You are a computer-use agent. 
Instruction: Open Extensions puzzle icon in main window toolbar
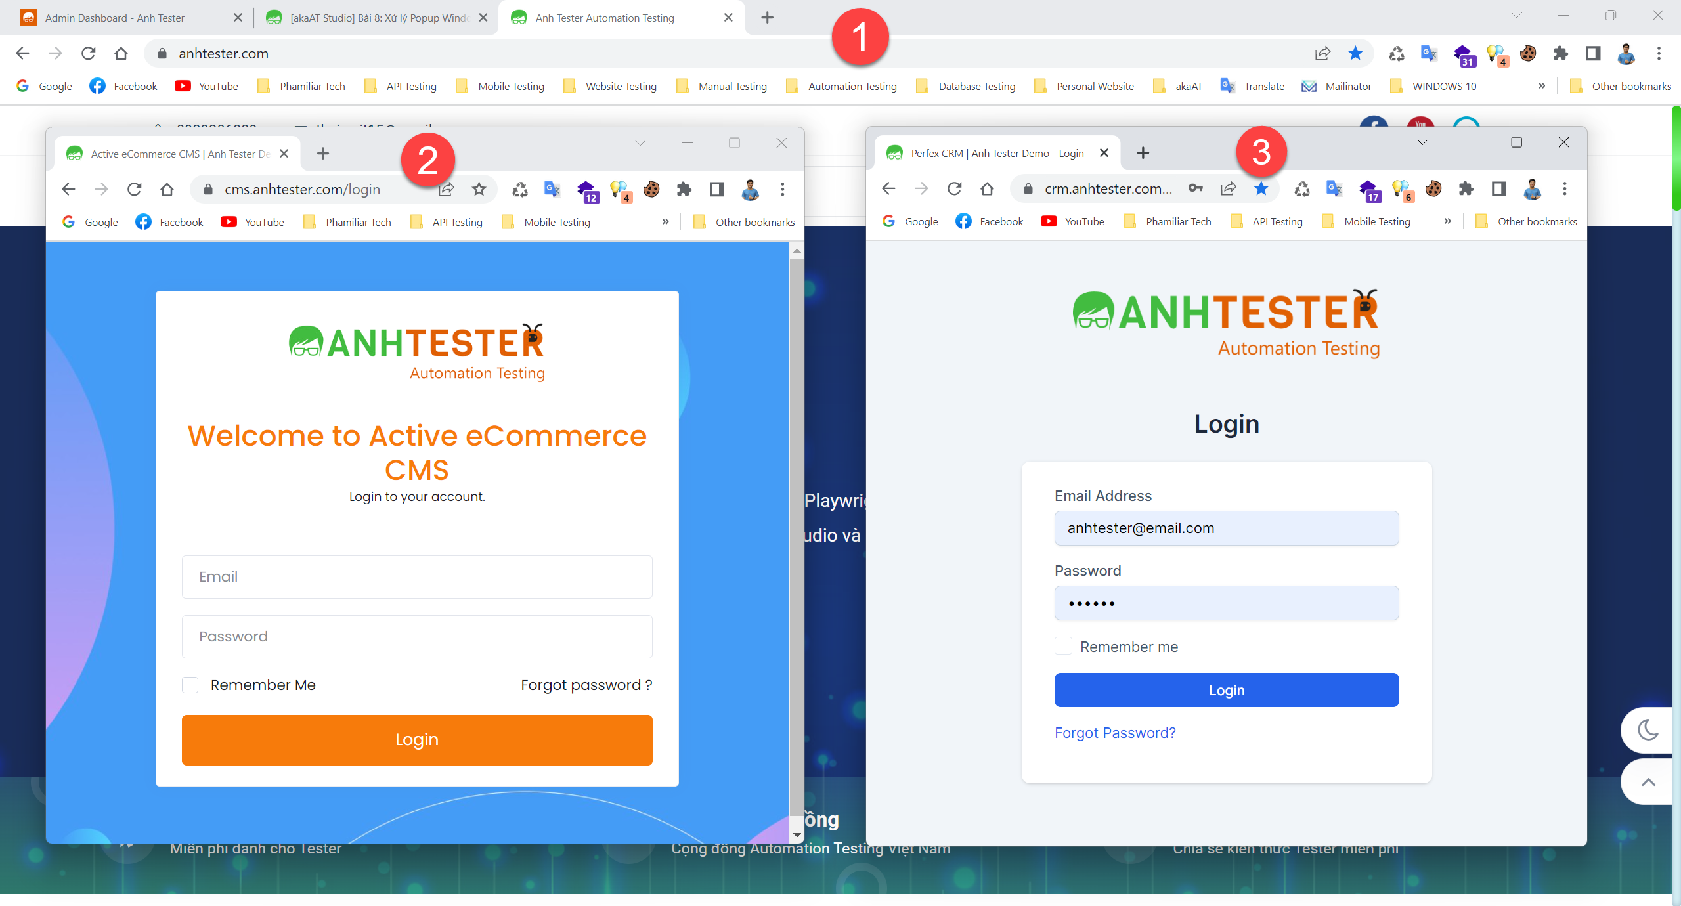1561,53
